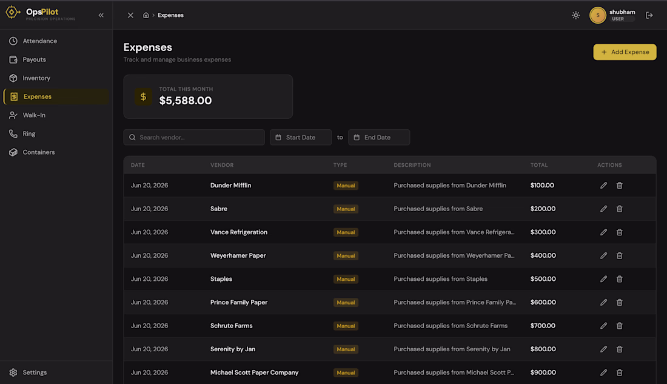Screen dimensions: 667x384
Task: Select the Schrute Farms vendor name
Action: pyautogui.click(x=232, y=326)
